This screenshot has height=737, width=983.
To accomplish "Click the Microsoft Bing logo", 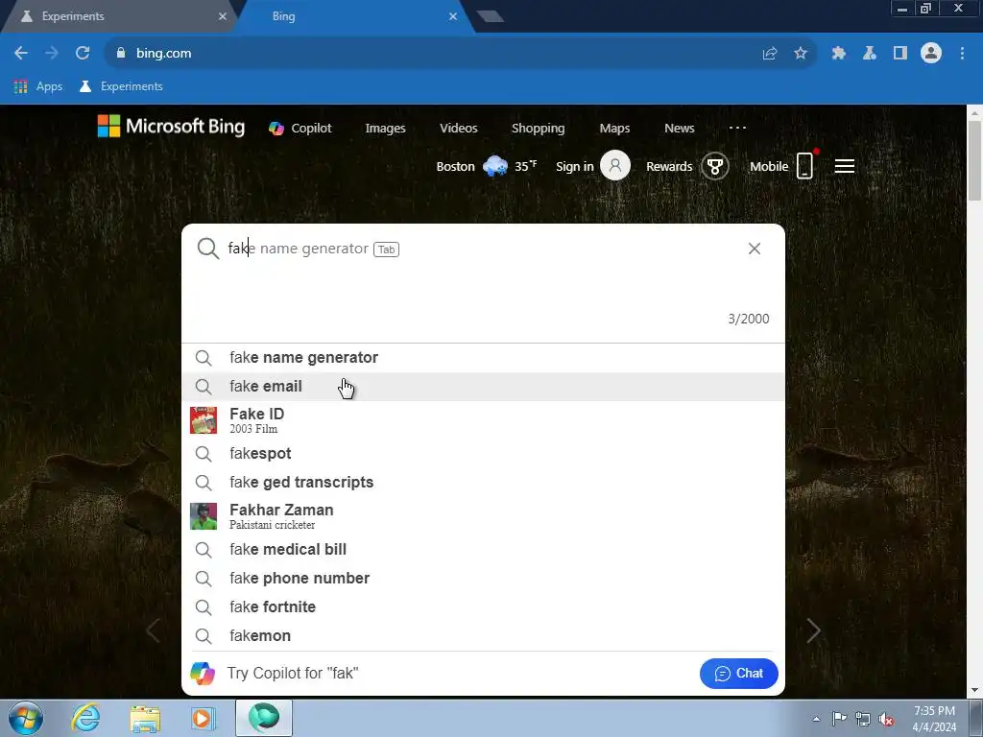I will (x=171, y=126).
